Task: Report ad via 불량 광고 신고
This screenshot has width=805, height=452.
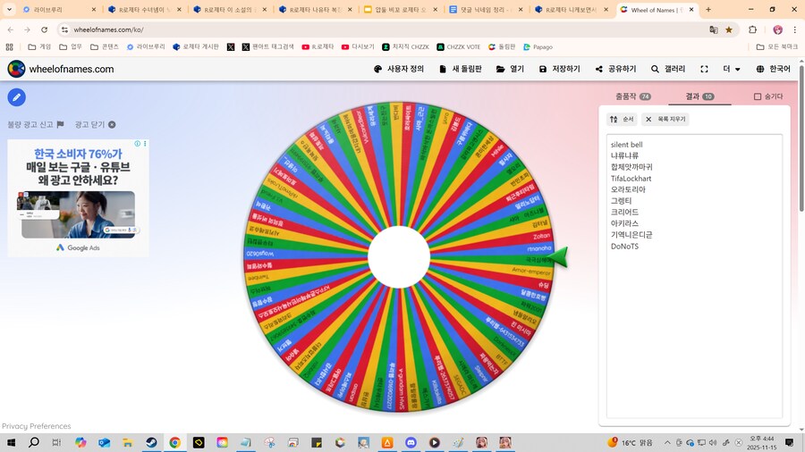Action: (x=36, y=124)
